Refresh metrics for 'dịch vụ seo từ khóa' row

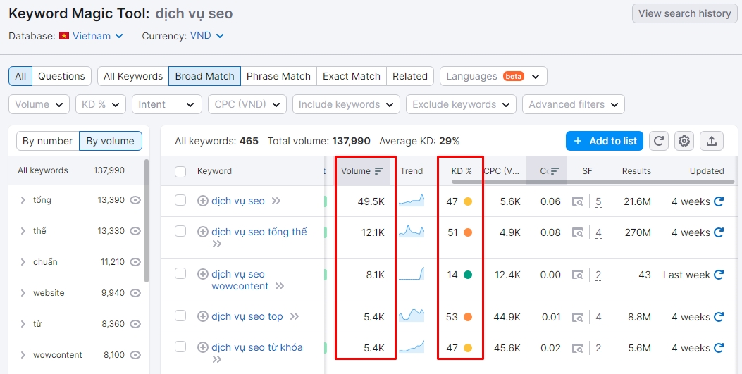point(718,348)
